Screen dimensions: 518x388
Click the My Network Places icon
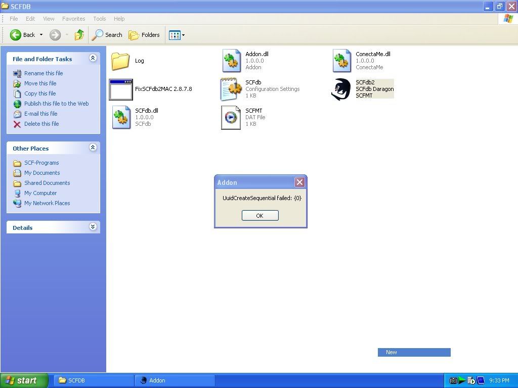(x=17, y=203)
